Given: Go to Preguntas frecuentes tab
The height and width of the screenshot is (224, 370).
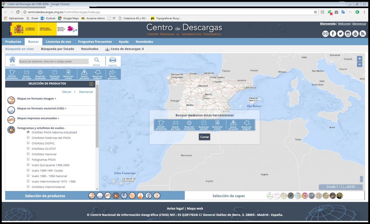Looking at the screenshot, I should coord(95,42).
